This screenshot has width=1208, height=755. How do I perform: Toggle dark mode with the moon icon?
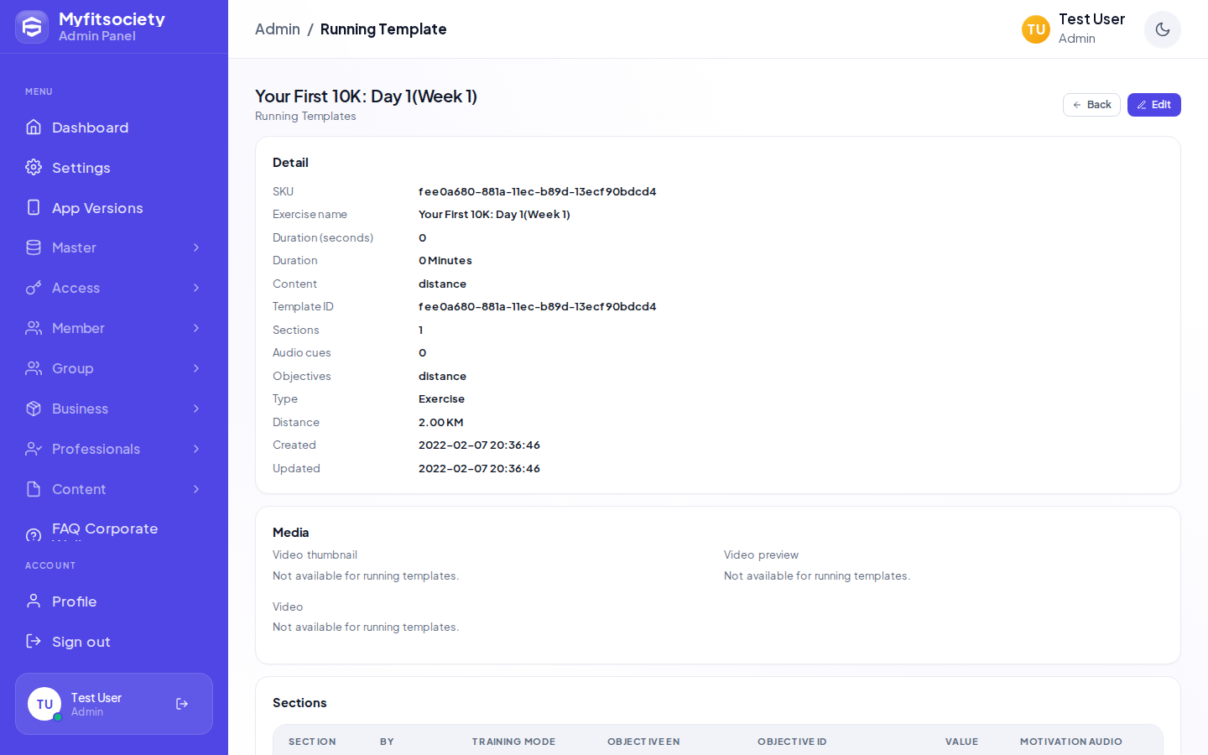tap(1162, 29)
